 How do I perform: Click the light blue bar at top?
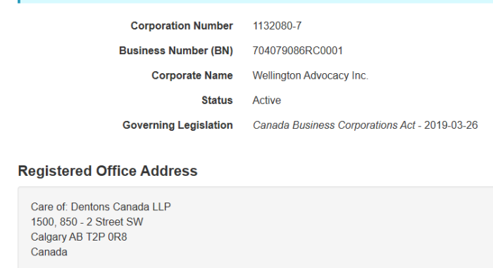click(x=255, y=1)
